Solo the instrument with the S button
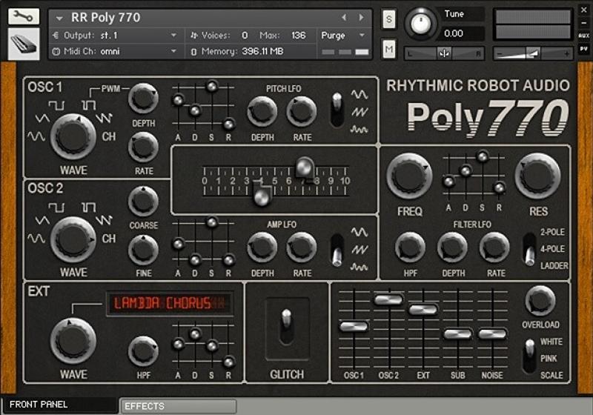 [x=389, y=20]
